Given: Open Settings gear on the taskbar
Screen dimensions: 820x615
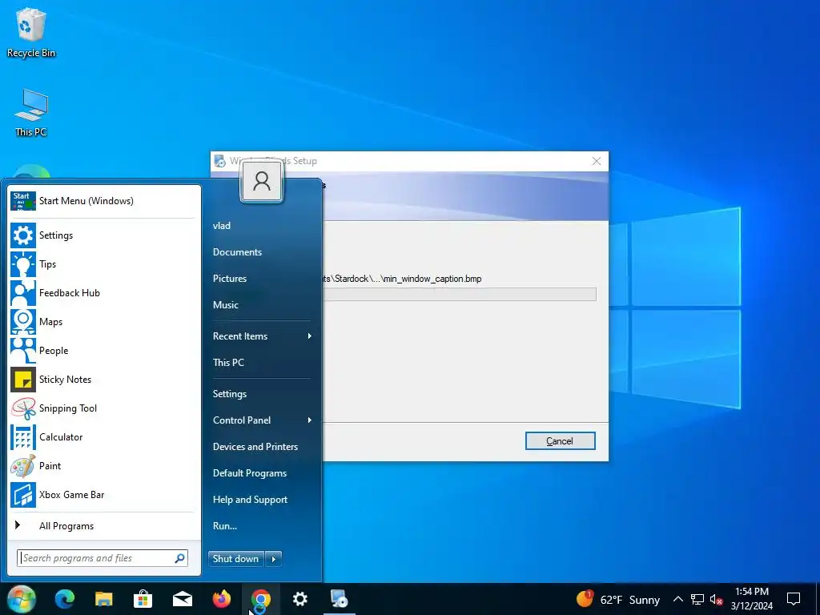Looking at the screenshot, I should [x=299, y=599].
